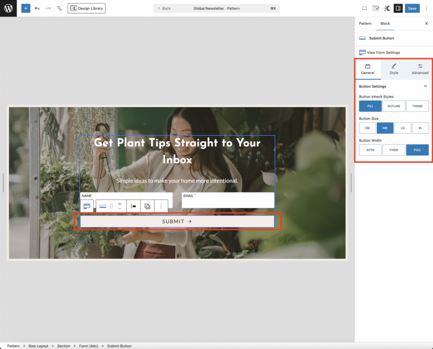This screenshot has height=349, width=433.
Task: Toggle the settings sidebar panel icon
Action: (x=398, y=8)
